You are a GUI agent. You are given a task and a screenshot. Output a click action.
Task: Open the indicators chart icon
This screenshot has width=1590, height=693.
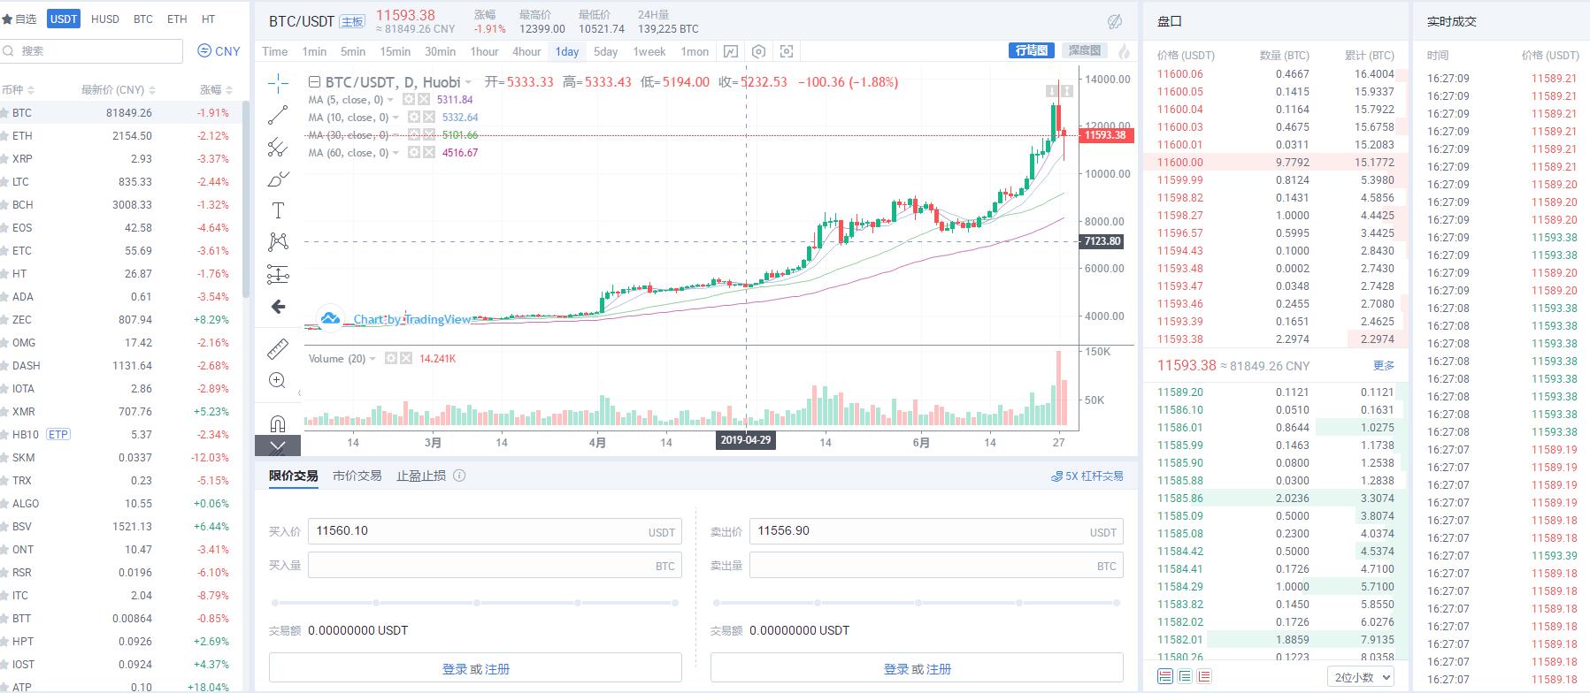731,51
